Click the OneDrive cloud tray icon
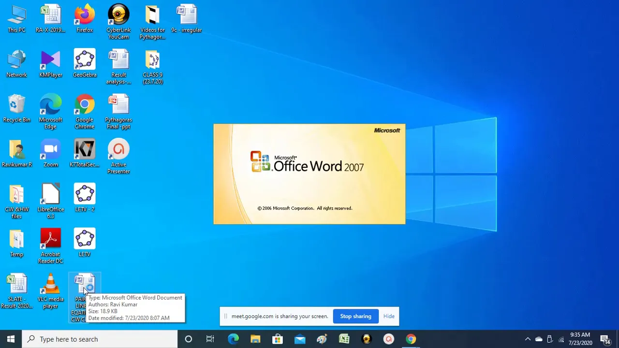Image resolution: width=619 pixels, height=348 pixels. (539, 339)
